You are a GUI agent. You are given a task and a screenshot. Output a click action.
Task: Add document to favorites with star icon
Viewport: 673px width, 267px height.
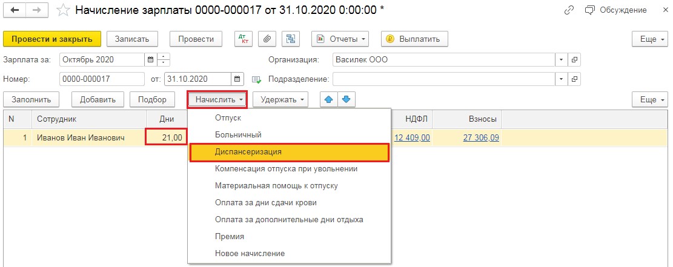point(63,10)
